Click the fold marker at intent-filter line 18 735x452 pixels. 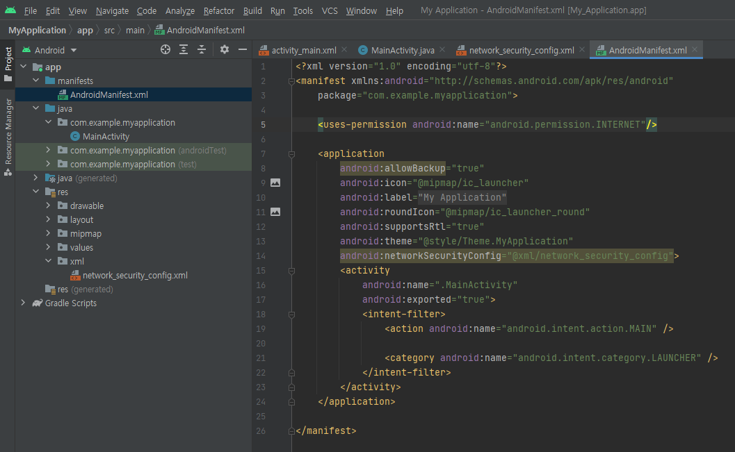pyautogui.click(x=291, y=315)
